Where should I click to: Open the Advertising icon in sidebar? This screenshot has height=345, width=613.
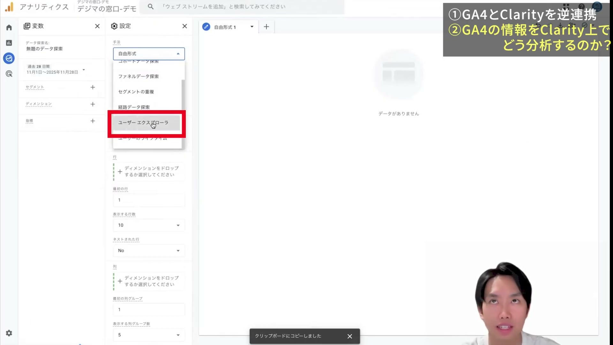[x=9, y=74]
